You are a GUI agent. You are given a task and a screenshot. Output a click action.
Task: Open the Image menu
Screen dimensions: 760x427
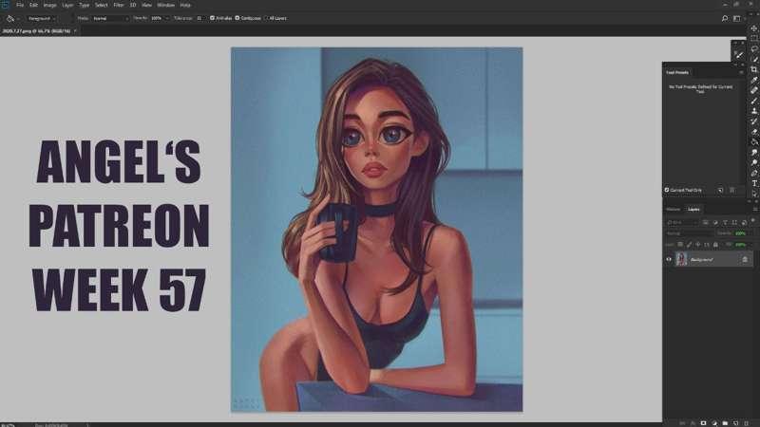[50, 5]
